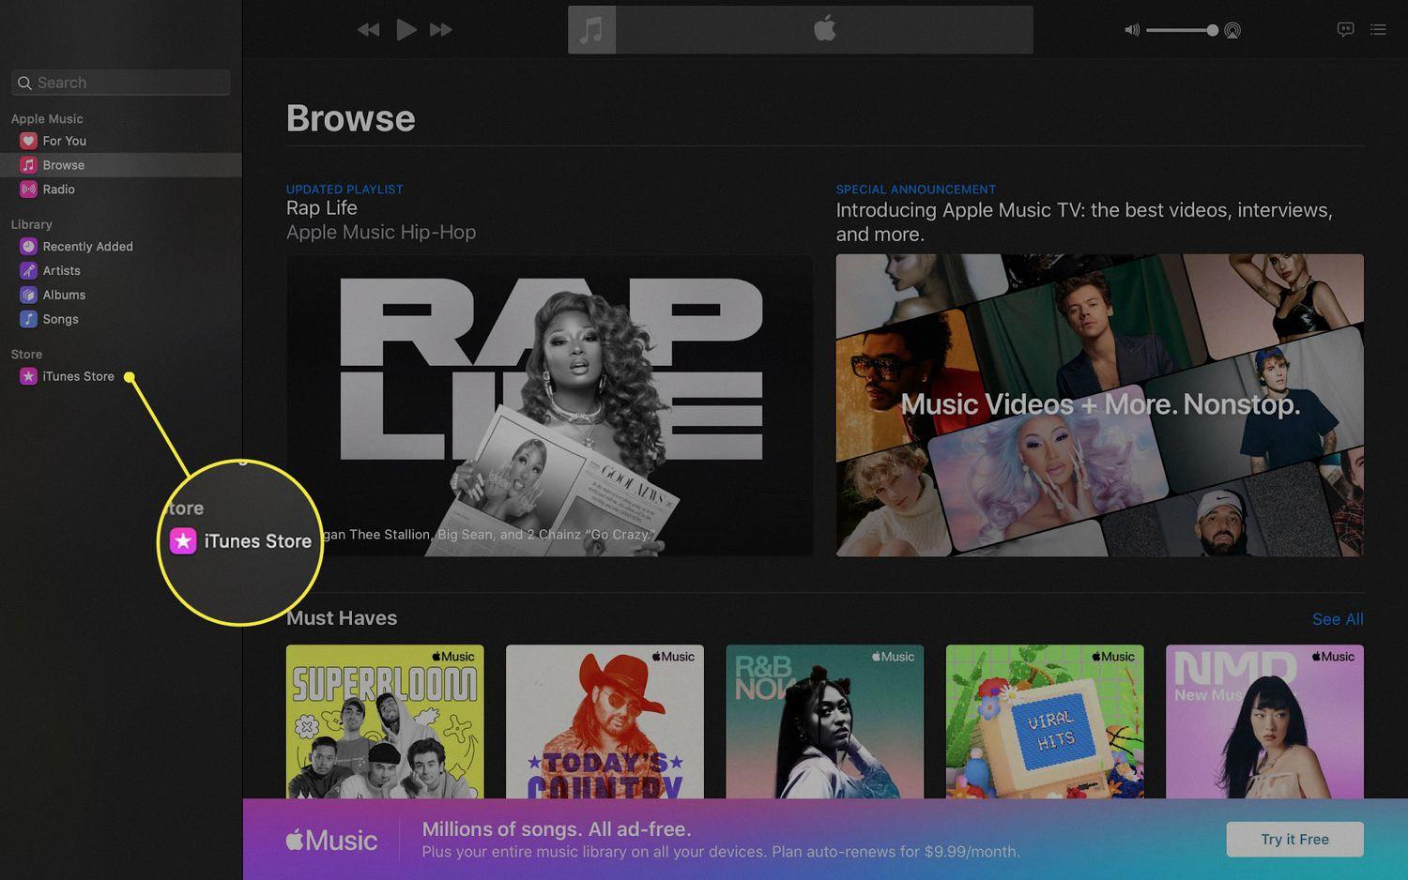Click the Apple logo in now-playing display
Image resolution: width=1408 pixels, height=880 pixels.
825,29
